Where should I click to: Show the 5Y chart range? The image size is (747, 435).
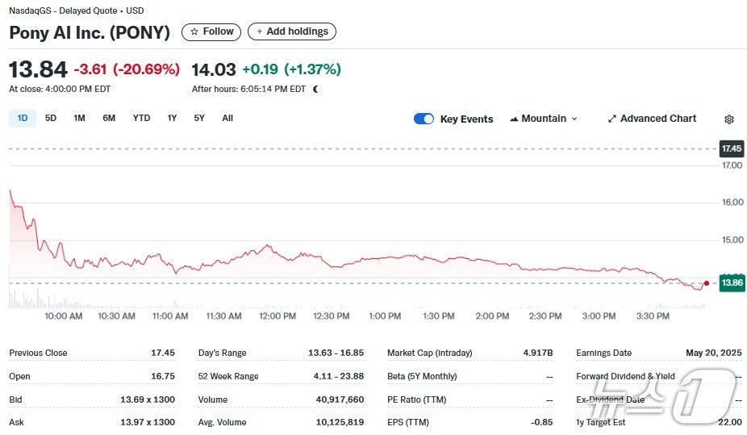199,118
